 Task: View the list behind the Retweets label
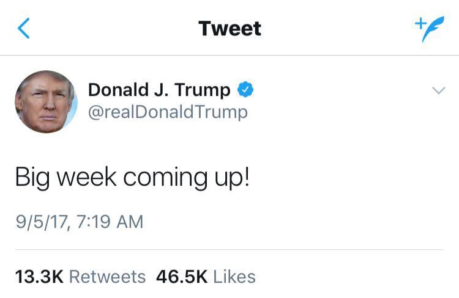tap(107, 277)
